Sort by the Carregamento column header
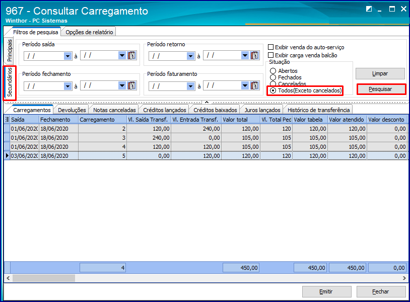The image size is (410, 302). coord(103,120)
